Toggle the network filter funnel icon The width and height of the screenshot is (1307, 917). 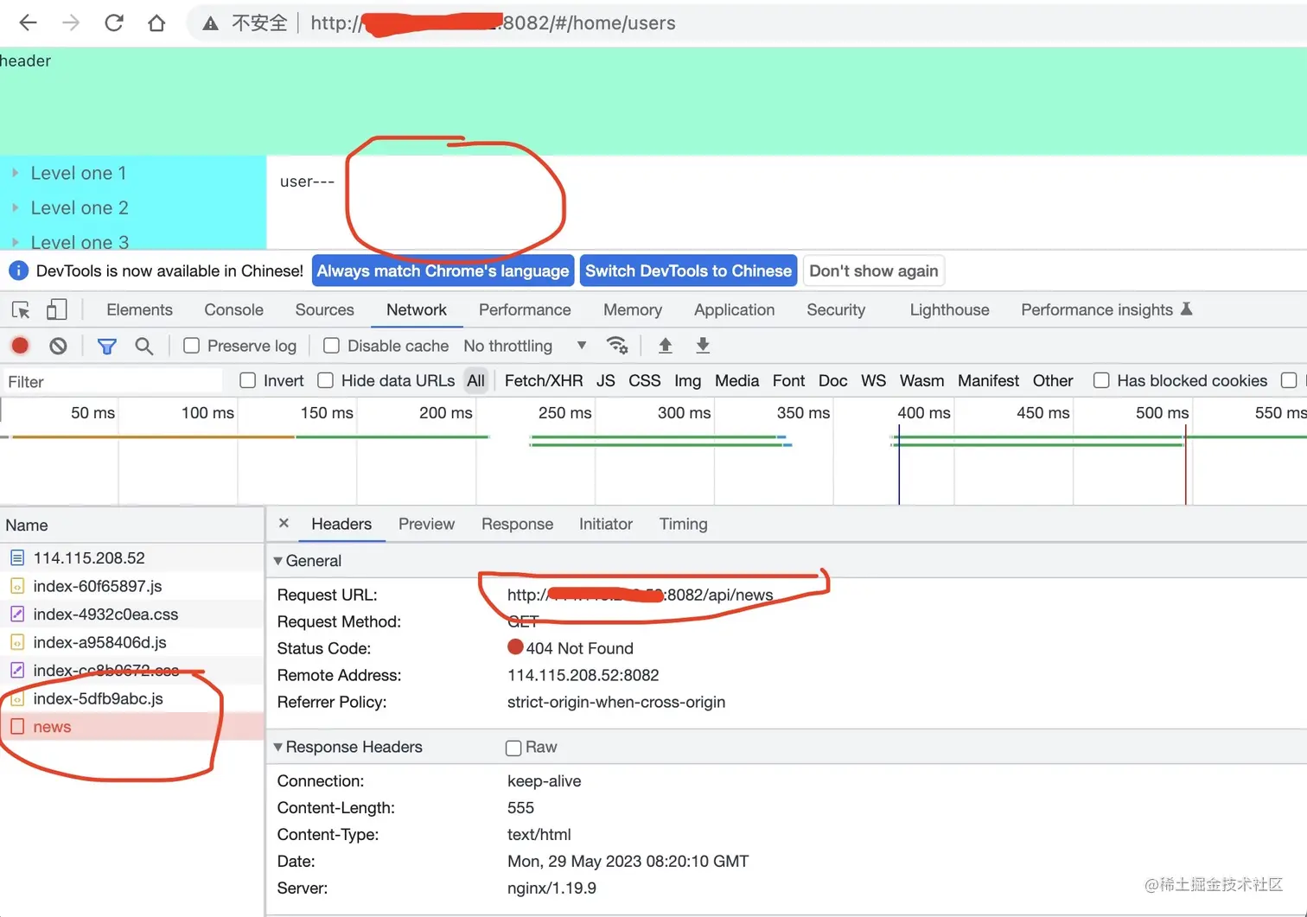(107, 347)
